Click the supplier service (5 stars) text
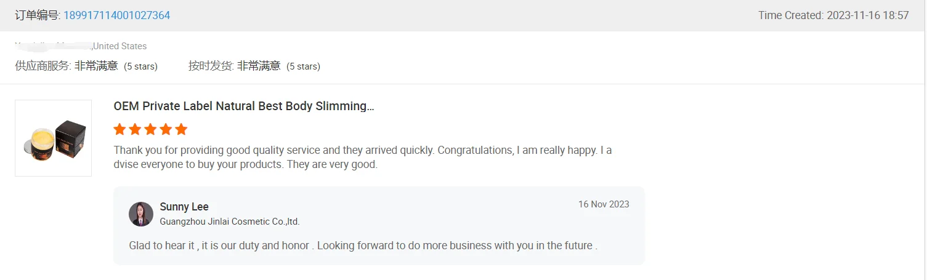Screen dimensions: 927x280 pyautogui.click(x=140, y=66)
